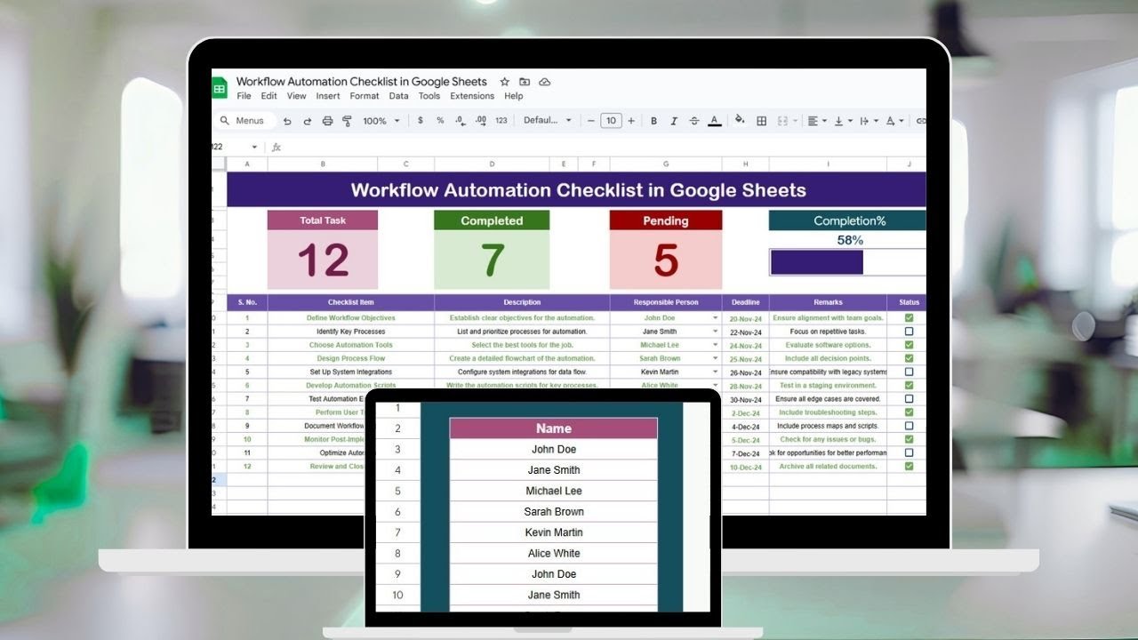
Task: Click the print icon
Action: coord(327,121)
